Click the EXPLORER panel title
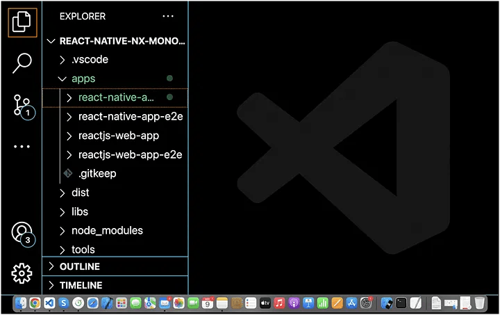 (x=83, y=16)
